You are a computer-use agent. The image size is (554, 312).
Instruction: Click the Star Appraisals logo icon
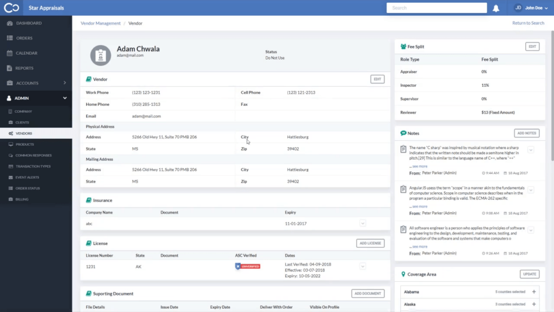[x=11, y=8]
